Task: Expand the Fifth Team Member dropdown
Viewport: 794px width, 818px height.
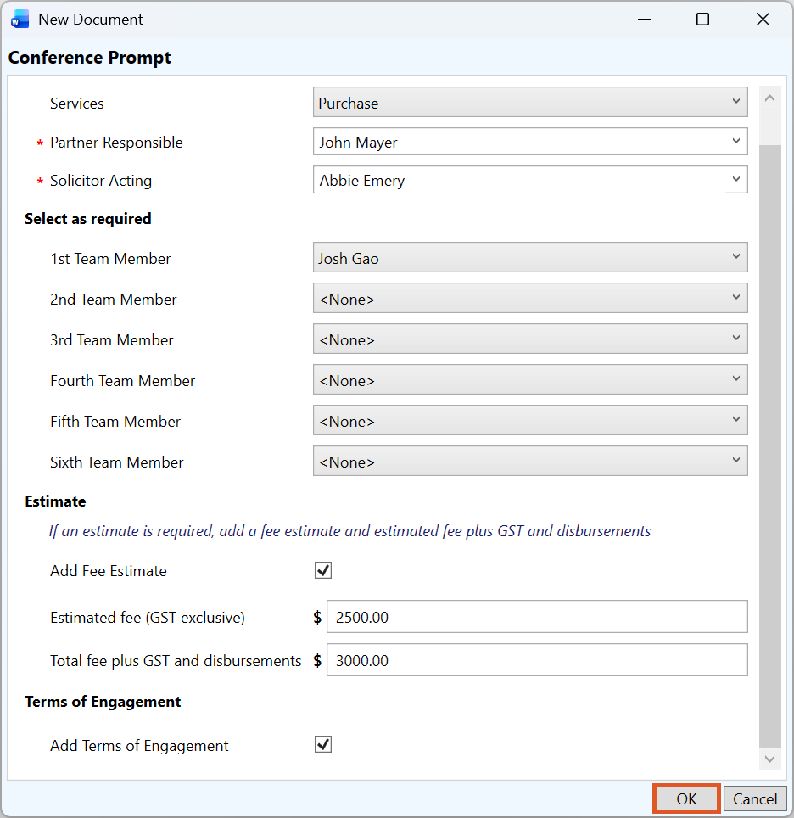Action: coord(530,420)
